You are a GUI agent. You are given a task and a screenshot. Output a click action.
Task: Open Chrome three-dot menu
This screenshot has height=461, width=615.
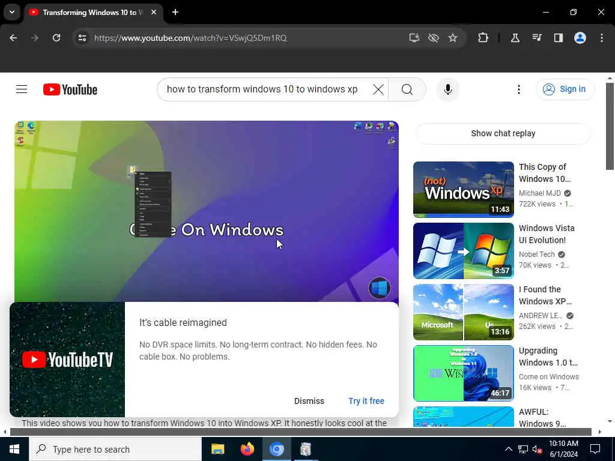coord(602,38)
